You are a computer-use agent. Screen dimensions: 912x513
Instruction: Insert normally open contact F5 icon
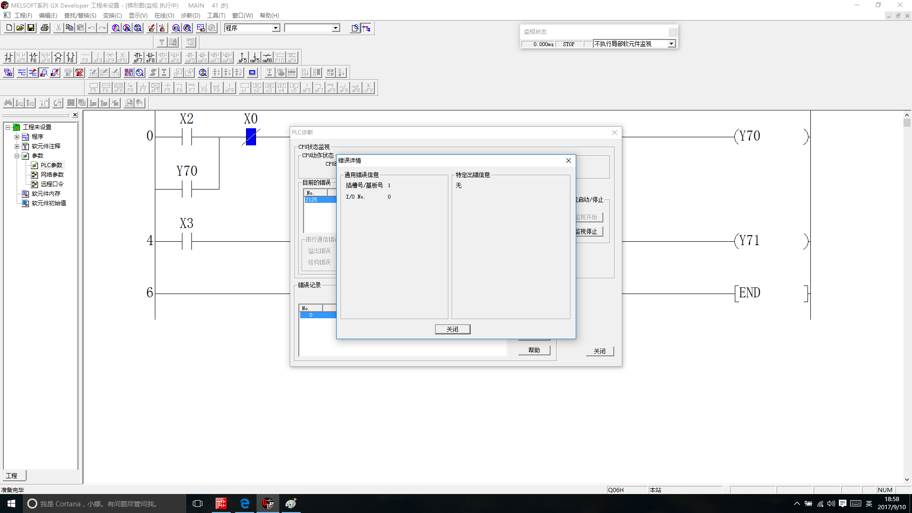point(9,57)
